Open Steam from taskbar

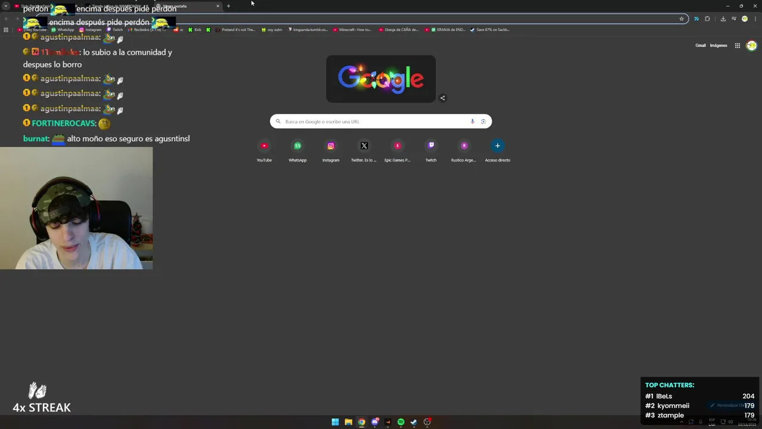point(414,422)
